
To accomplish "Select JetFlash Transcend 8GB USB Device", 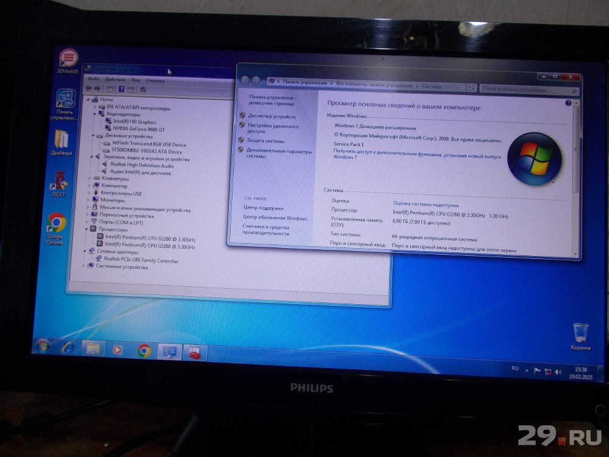I will tap(149, 144).
